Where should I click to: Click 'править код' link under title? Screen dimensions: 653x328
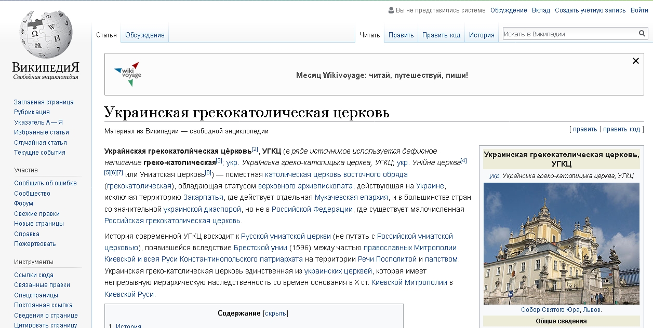(x=622, y=129)
